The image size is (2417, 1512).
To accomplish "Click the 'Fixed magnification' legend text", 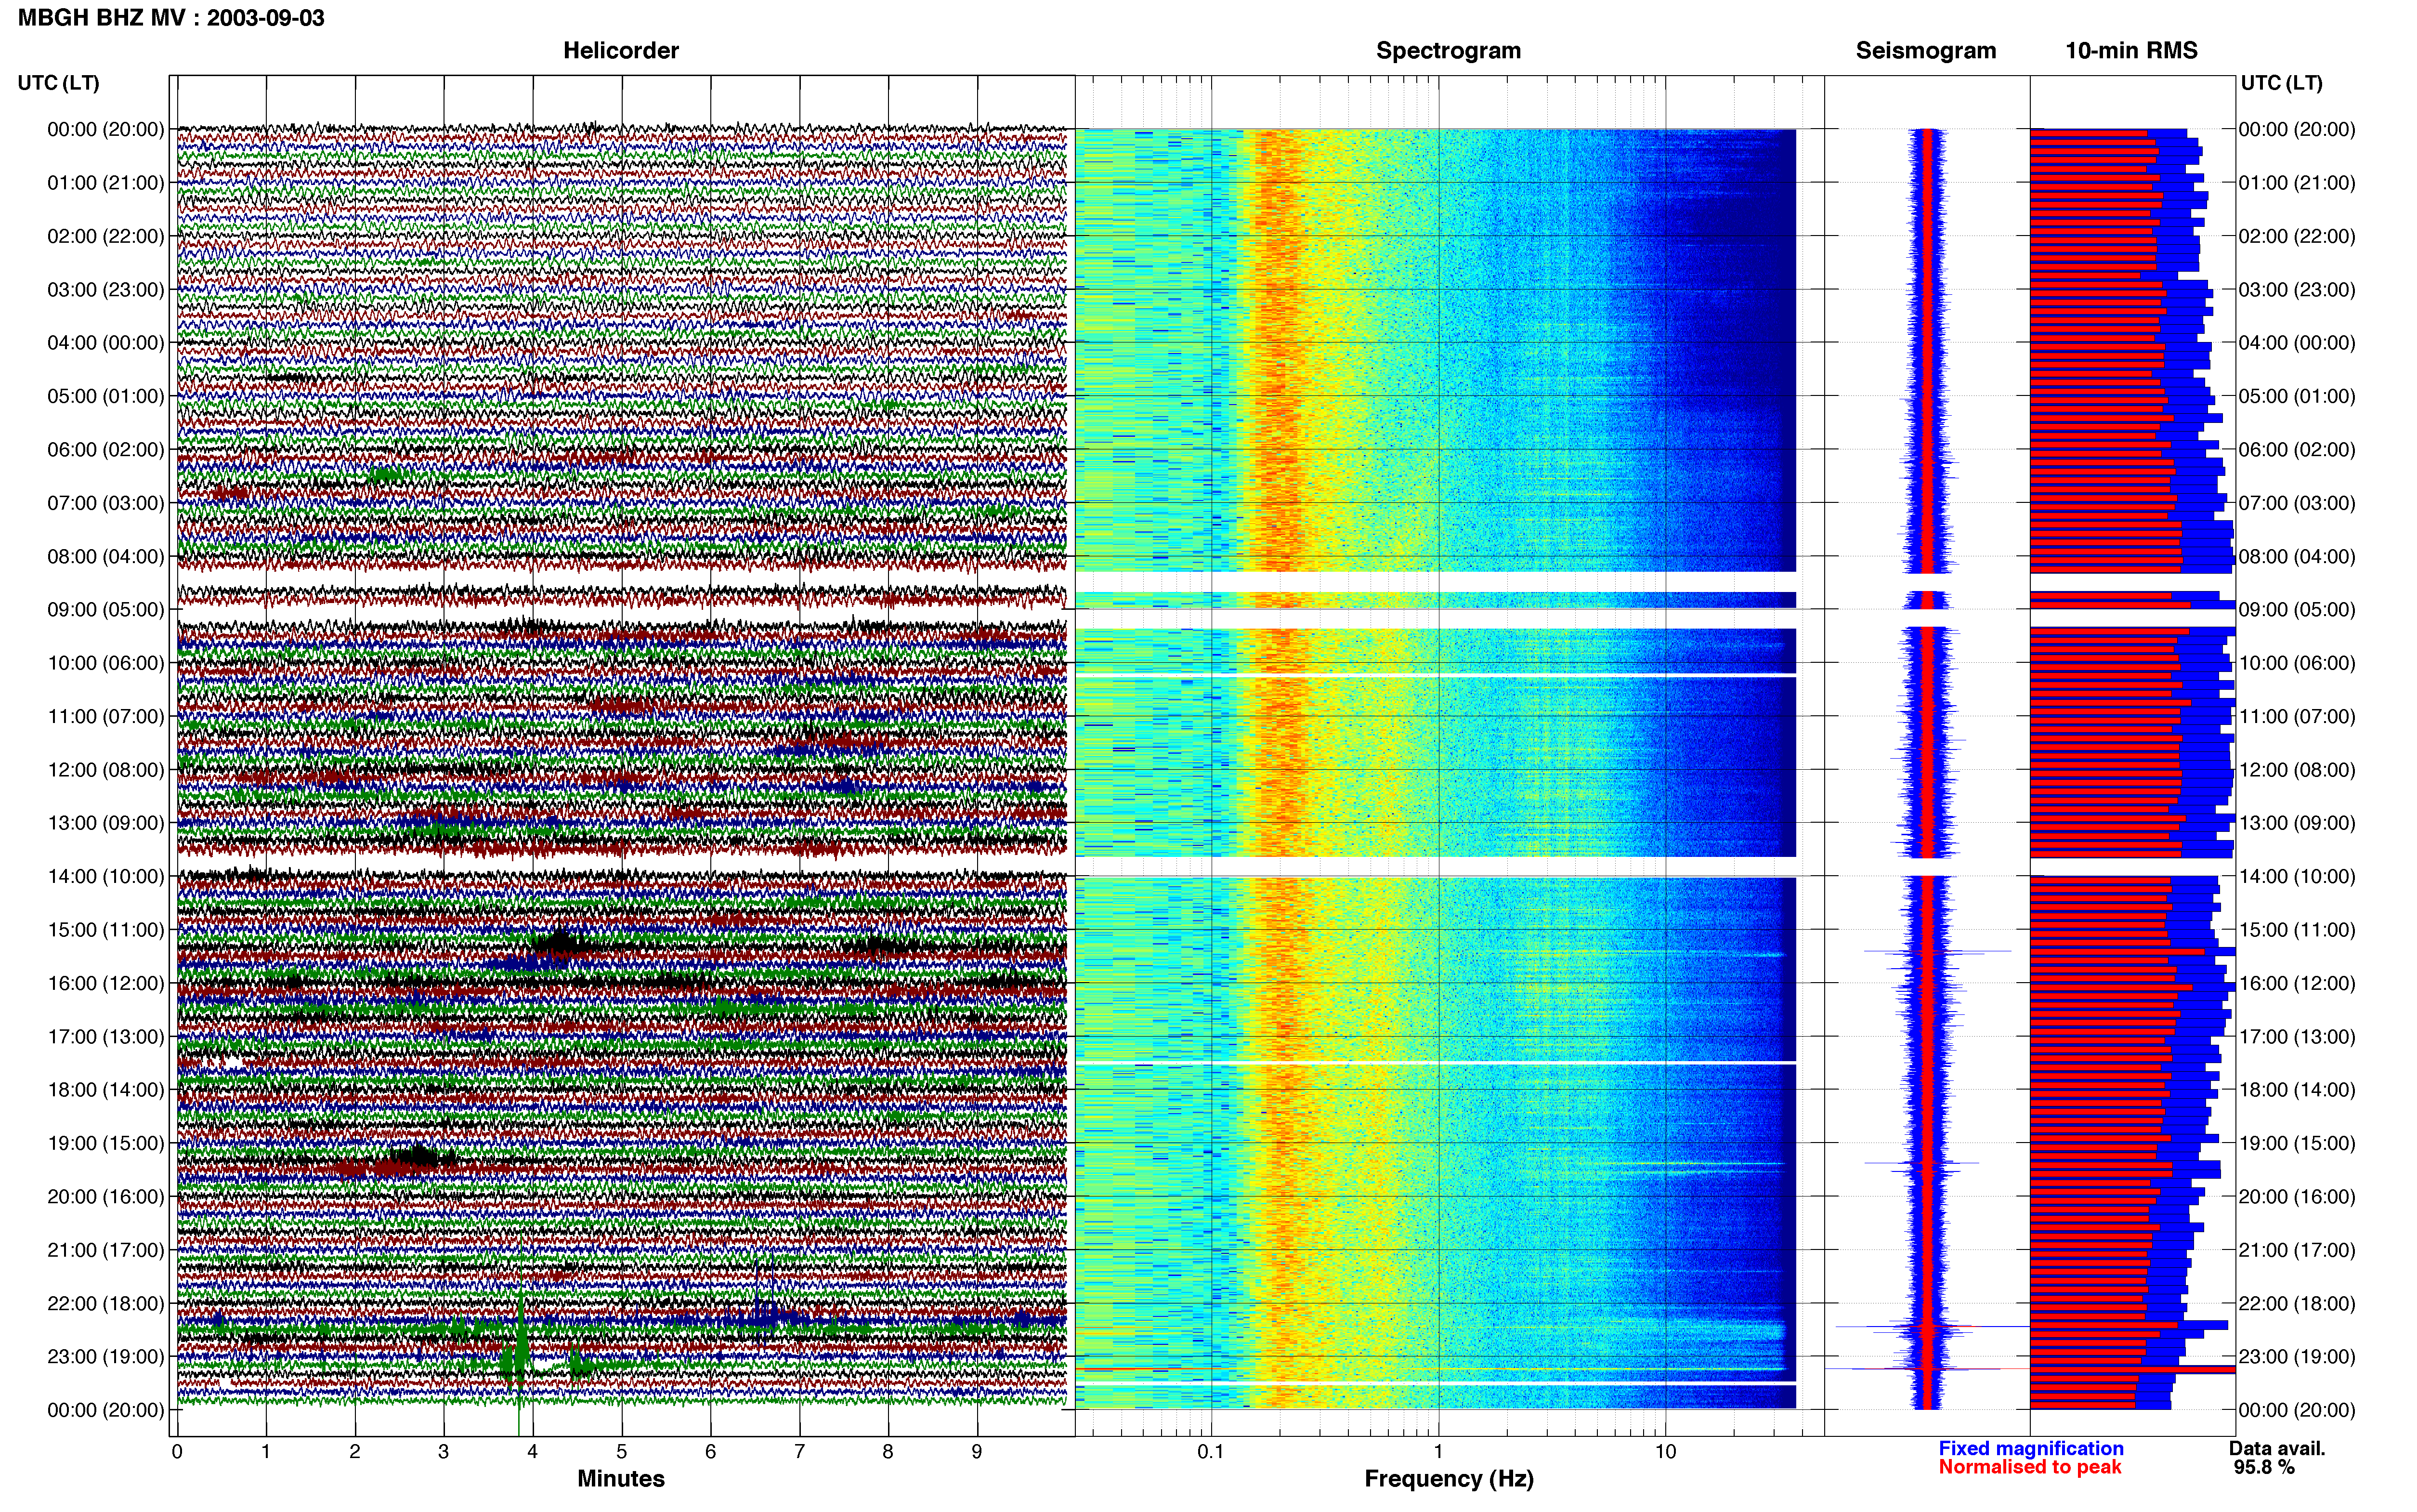I will [x=2030, y=1448].
